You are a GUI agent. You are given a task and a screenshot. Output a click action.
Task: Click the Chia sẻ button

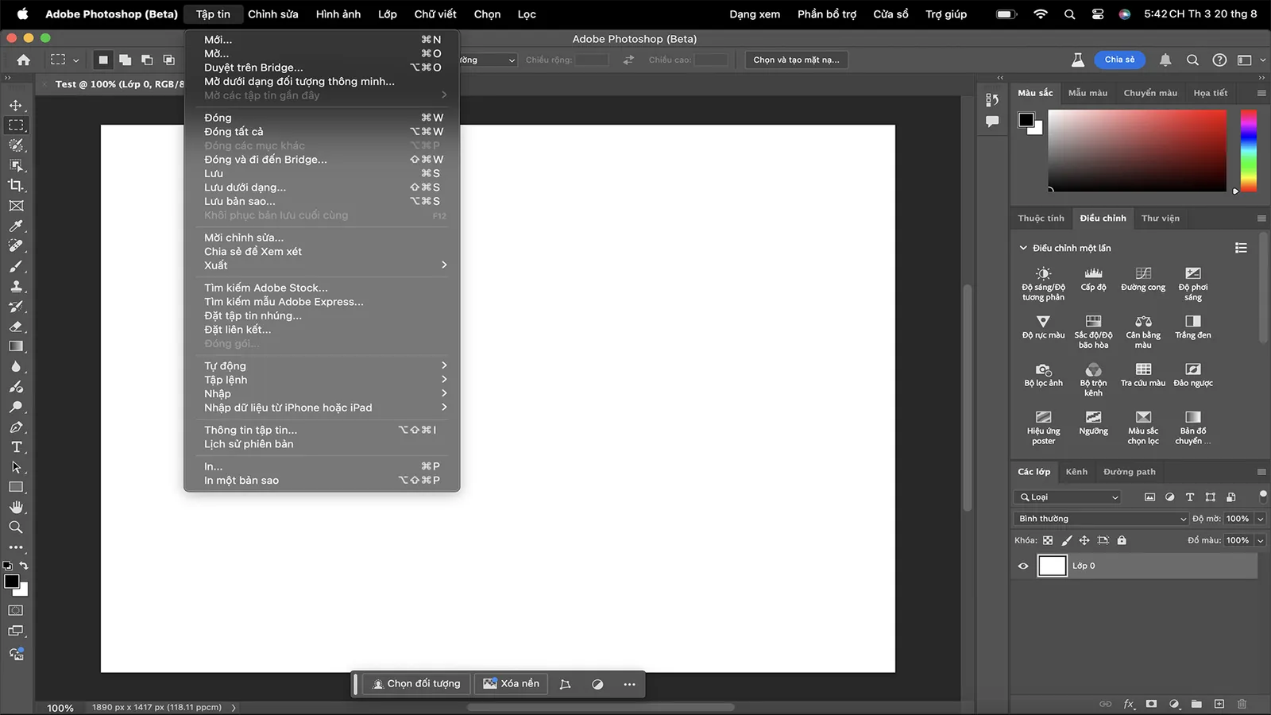tap(1119, 60)
